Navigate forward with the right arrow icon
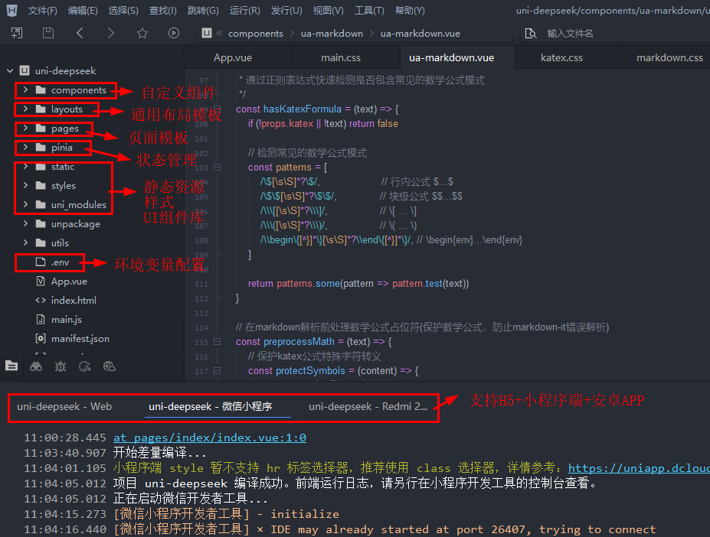 110,33
